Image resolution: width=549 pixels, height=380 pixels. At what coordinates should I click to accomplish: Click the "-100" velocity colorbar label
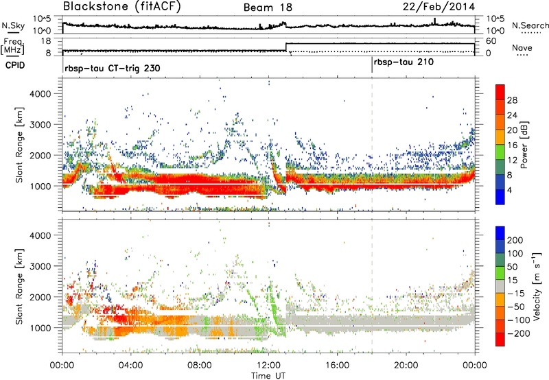point(518,320)
